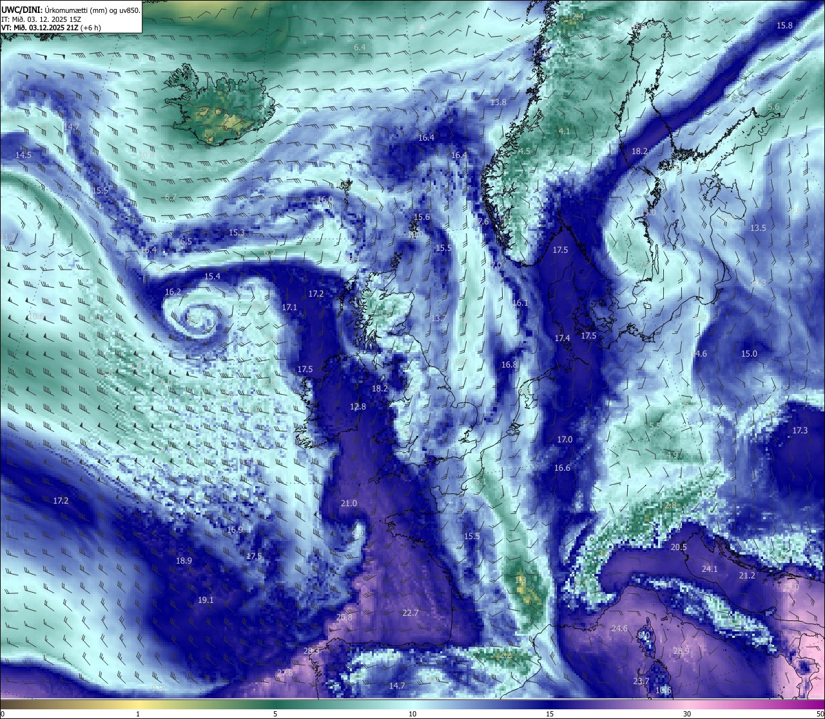
Task: Click the 13.5 value label
Action: point(758,228)
